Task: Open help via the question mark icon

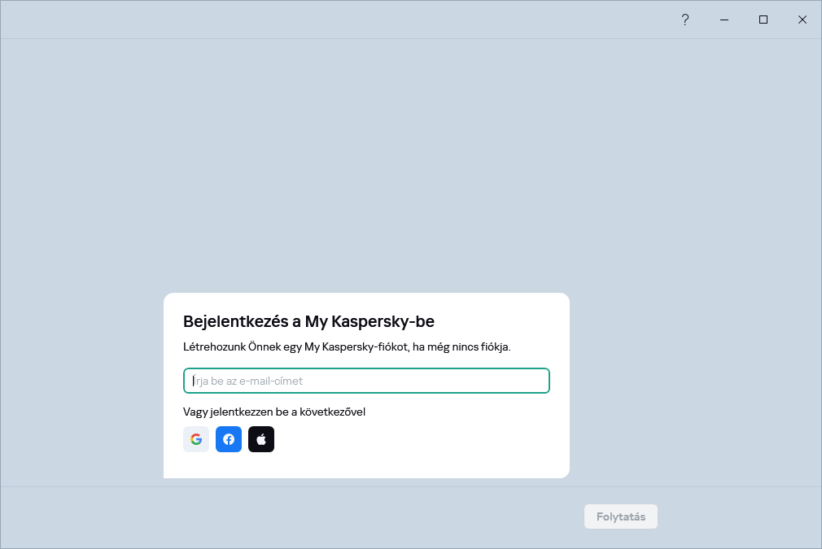Action: [x=685, y=20]
